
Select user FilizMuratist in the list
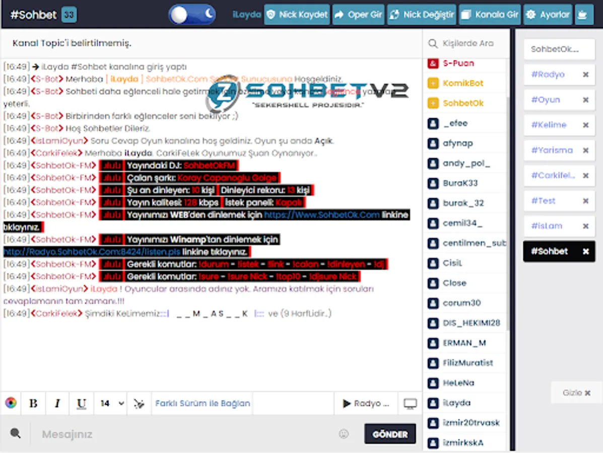(x=467, y=363)
